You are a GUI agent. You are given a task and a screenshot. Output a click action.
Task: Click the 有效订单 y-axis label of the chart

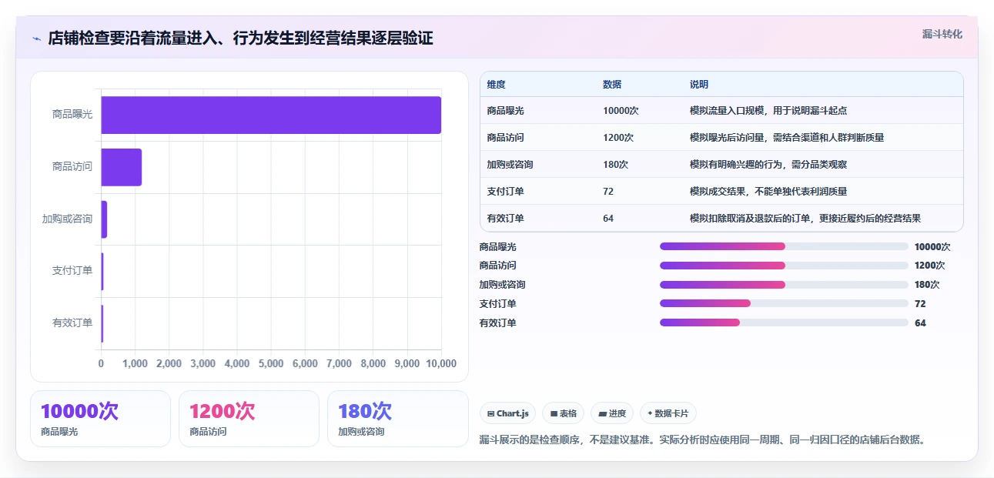(72, 323)
